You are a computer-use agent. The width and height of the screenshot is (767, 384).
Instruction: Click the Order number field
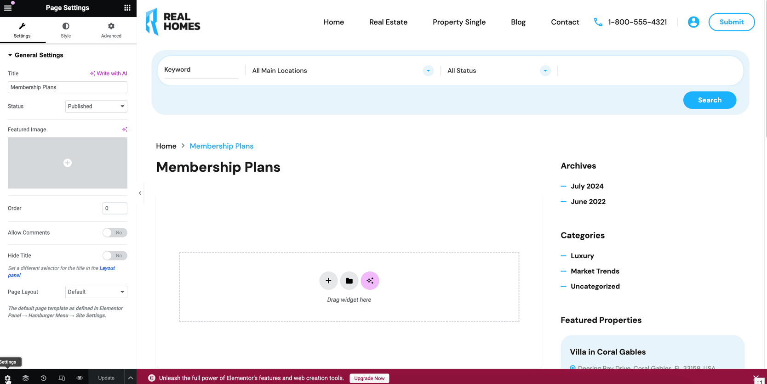pyautogui.click(x=115, y=208)
